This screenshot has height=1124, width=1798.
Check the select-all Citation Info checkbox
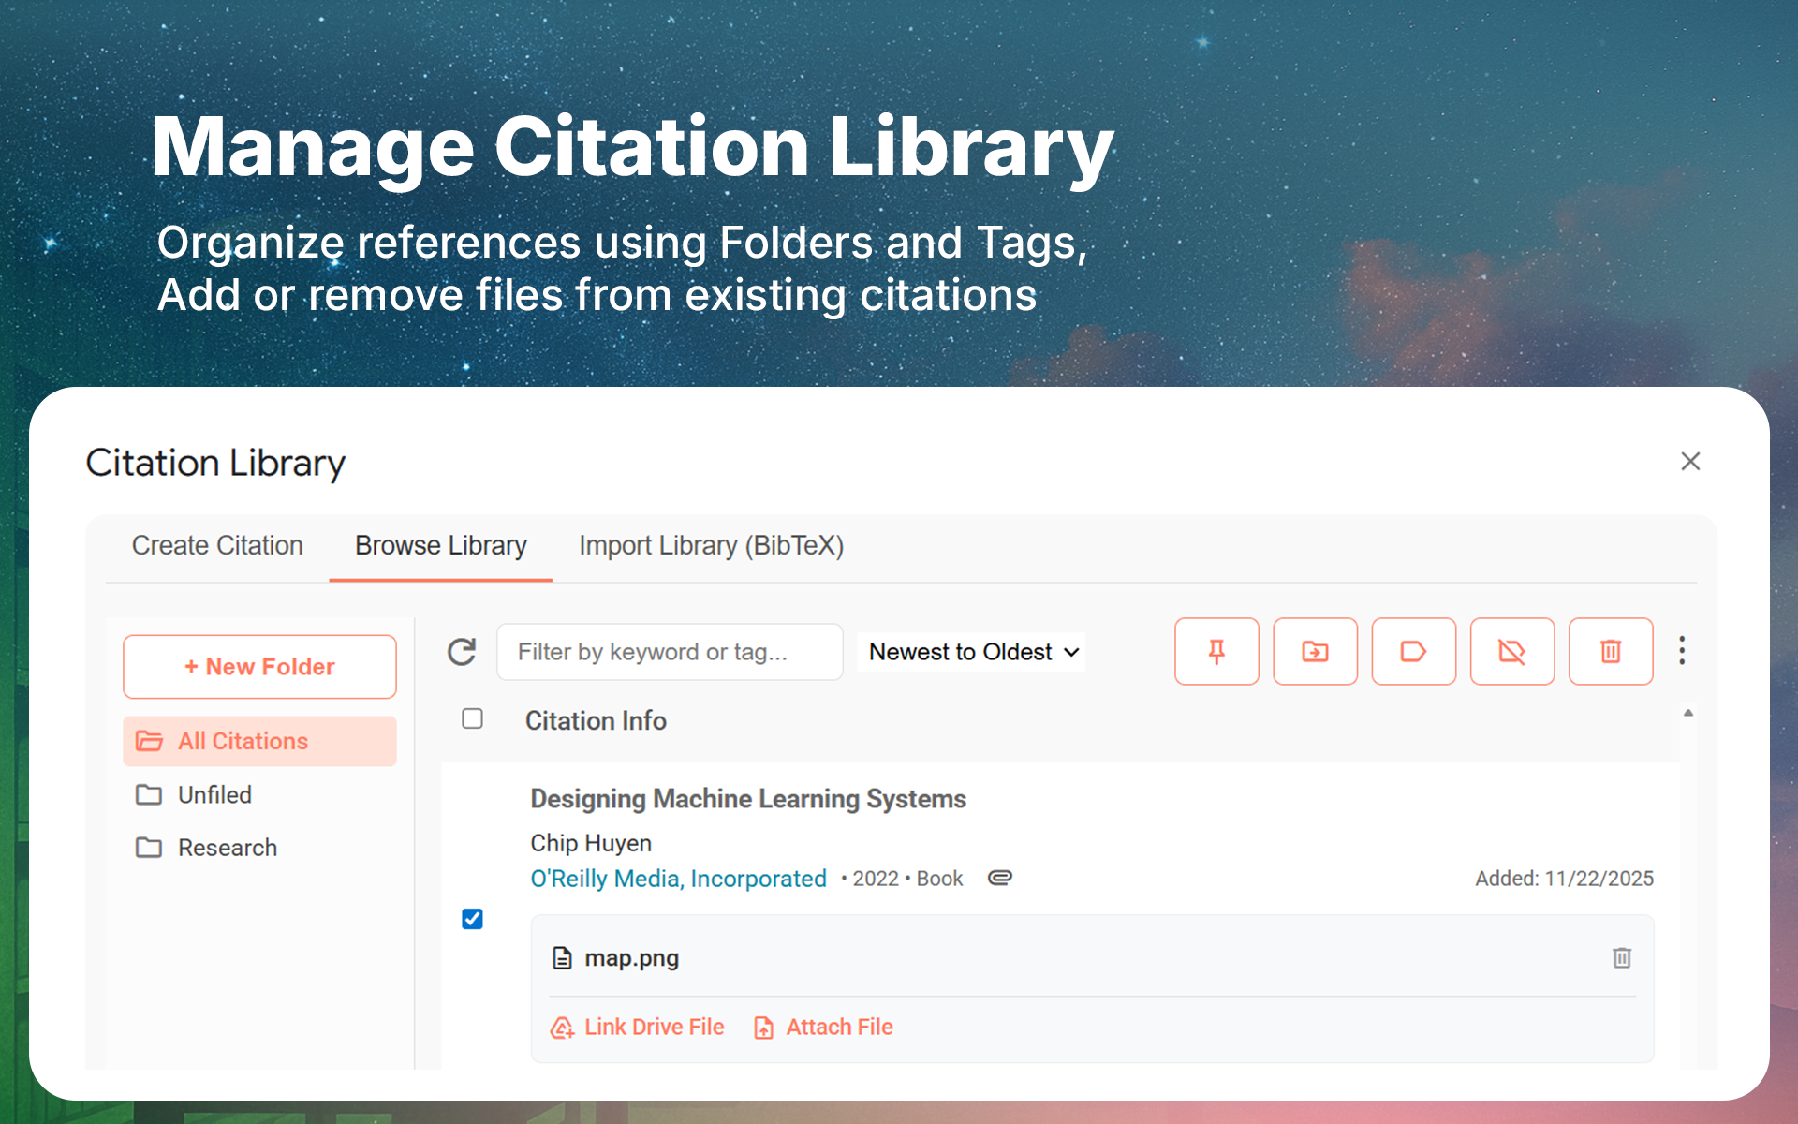point(472,718)
